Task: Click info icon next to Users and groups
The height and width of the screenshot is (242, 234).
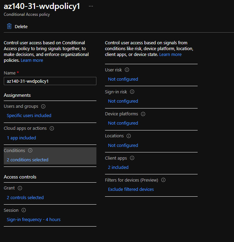Action: [x=43, y=106]
